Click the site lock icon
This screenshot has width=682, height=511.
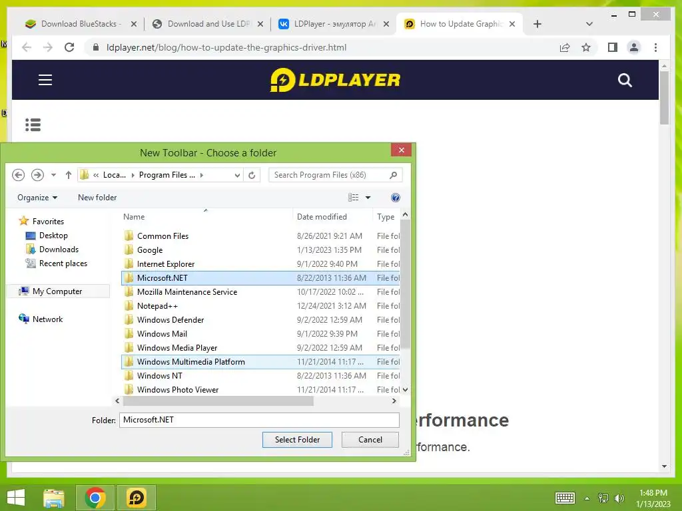coord(96,47)
